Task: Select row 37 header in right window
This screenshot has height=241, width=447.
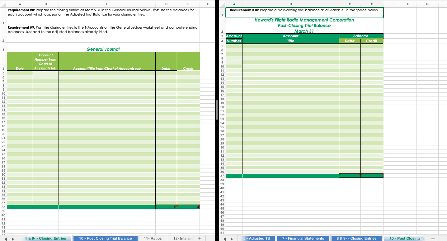Action: coord(222,176)
